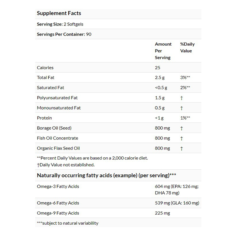236x236 pixels.
Task: Click the Organic Flax Seed Oil label
Action: pyautogui.click(x=59, y=148)
